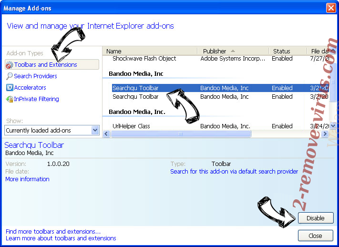Viewport: 339px width, 247px height.
Task: Click version value 1.0.0.20
Action: 58,164
